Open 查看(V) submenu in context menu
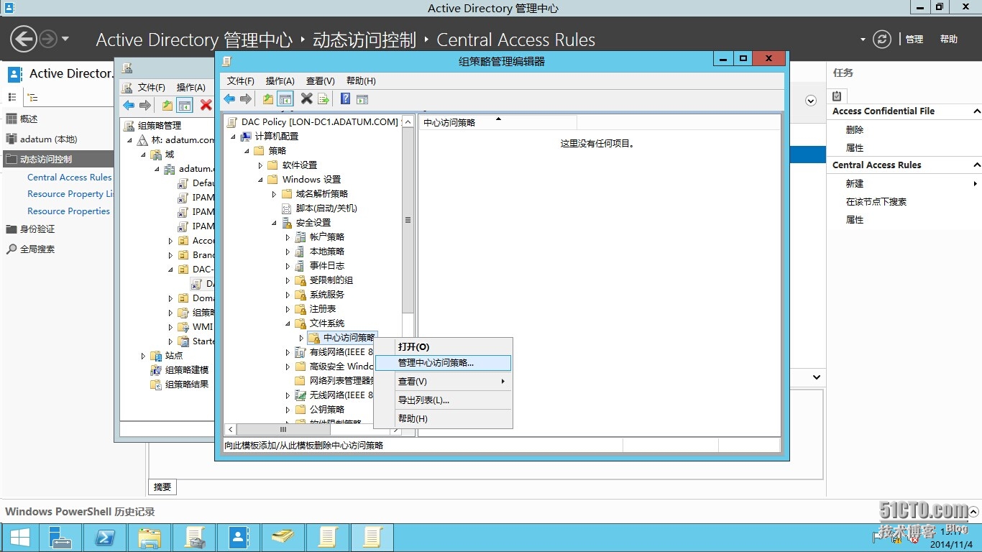982x552 pixels. [443, 382]
